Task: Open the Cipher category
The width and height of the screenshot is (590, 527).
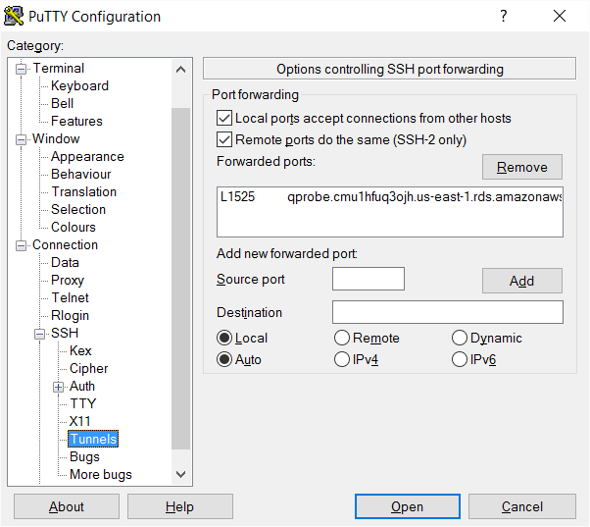Action: pyautogui.click(x=89, y=368)
